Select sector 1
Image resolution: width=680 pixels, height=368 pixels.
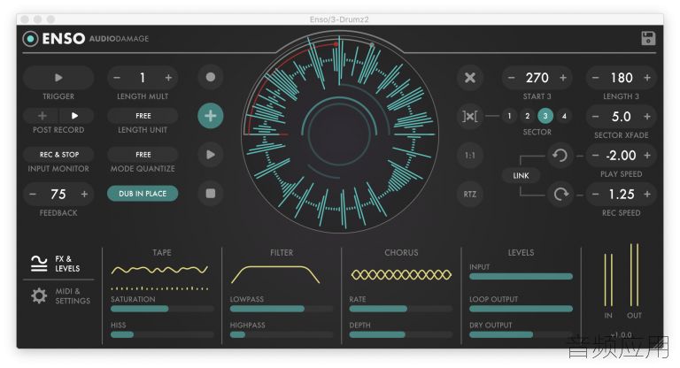tap(510, 116)
